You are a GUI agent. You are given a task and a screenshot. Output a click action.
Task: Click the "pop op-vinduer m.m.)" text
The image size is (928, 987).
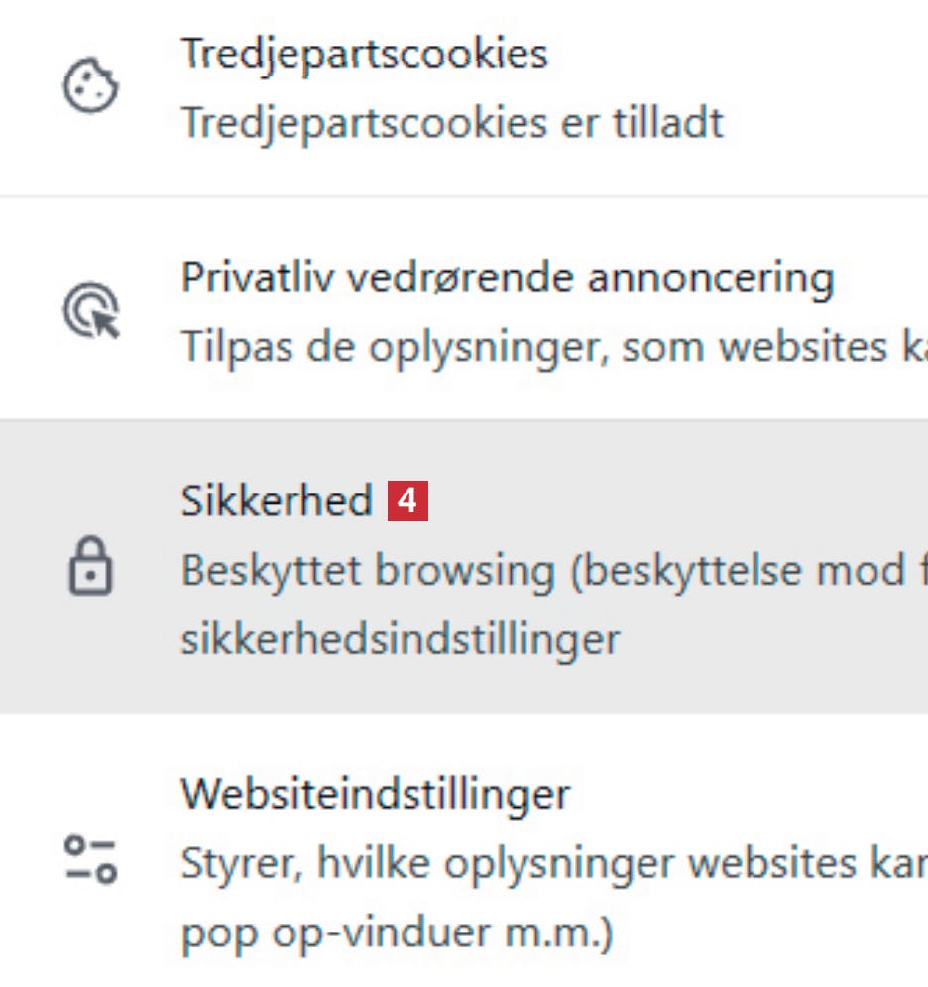(x=397, y=932)
